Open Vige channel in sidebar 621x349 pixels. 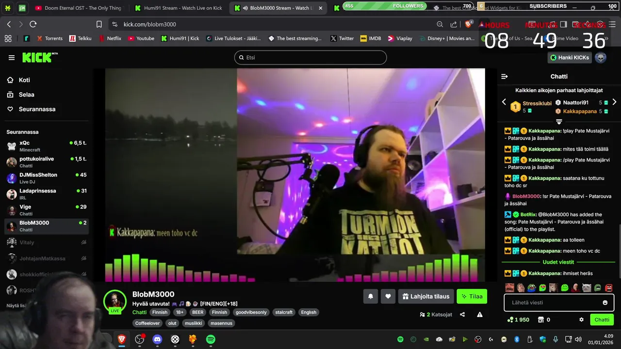point(47,210)
